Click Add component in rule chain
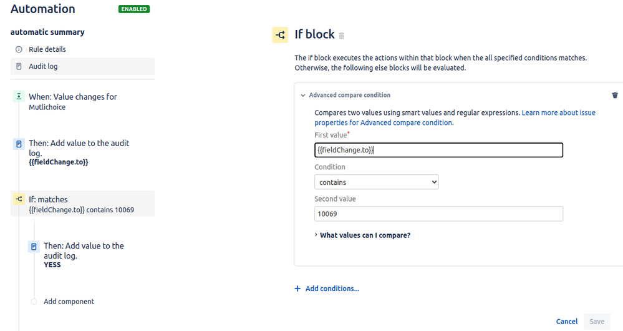This screenshot has height=331, width=623. click(69, 302)
